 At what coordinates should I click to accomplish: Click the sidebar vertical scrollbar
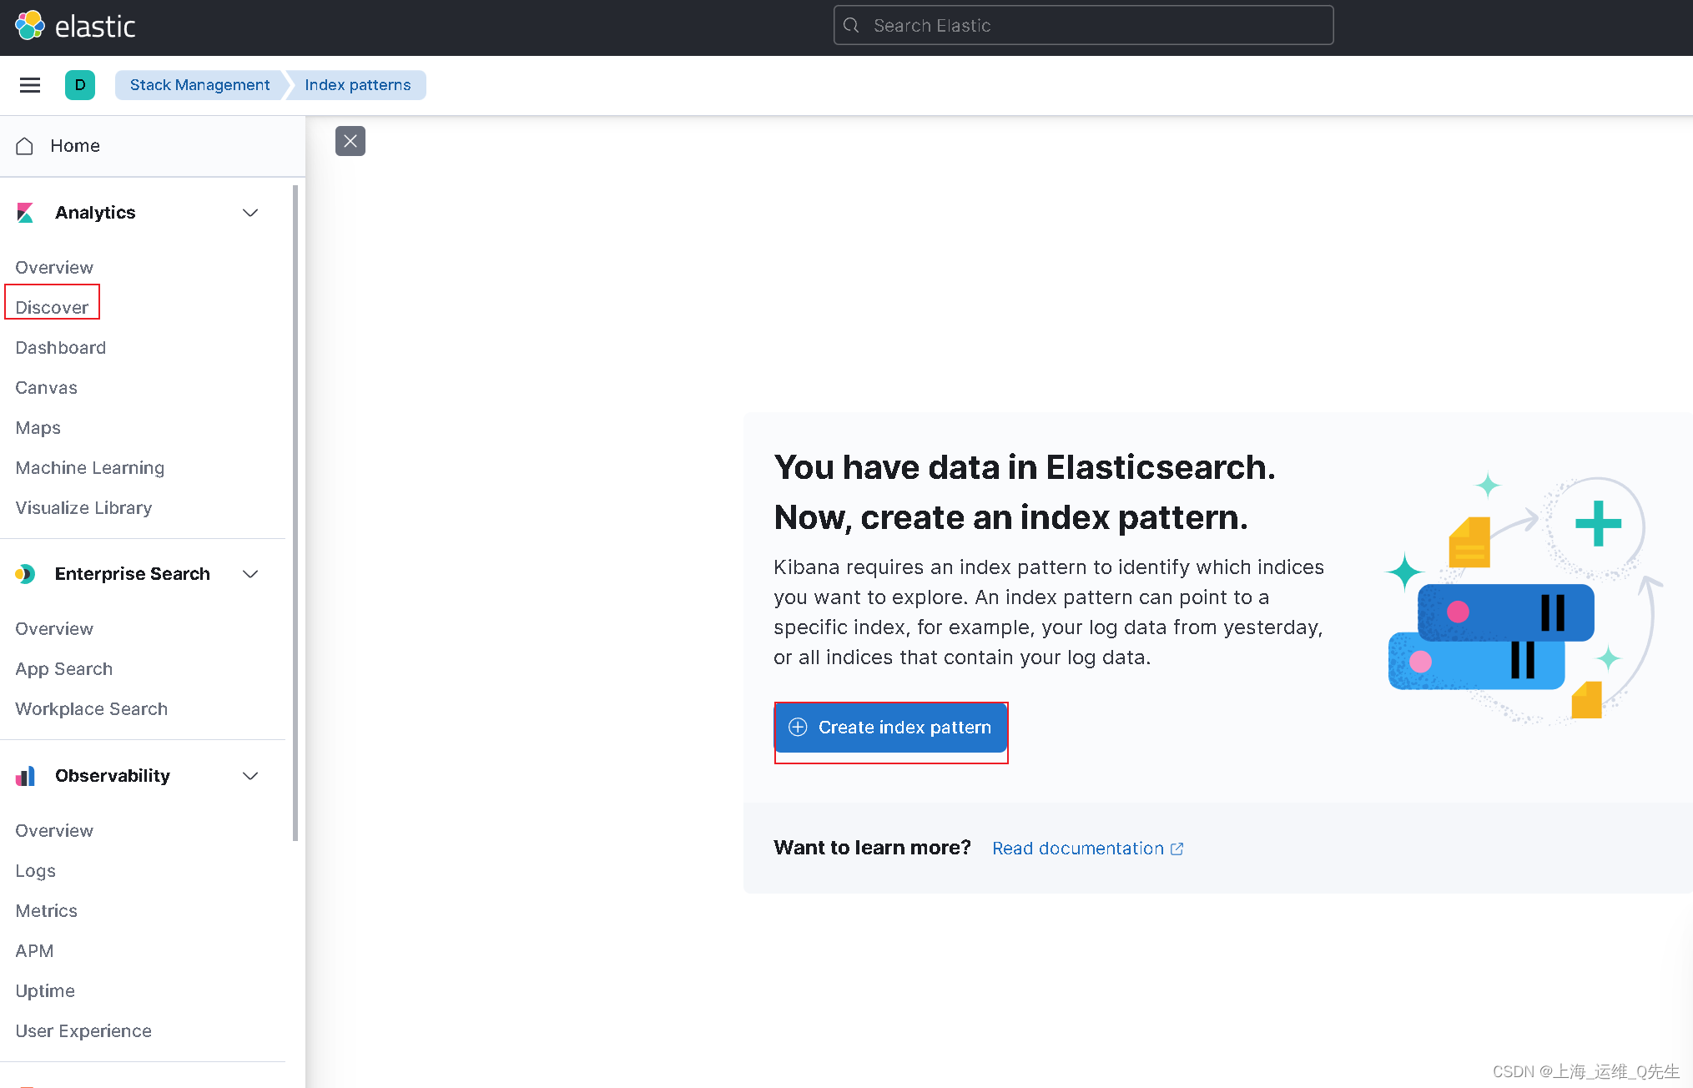[295, 512]
